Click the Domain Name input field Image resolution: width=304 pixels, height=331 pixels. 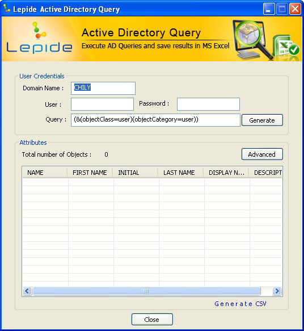click(103, 88)
